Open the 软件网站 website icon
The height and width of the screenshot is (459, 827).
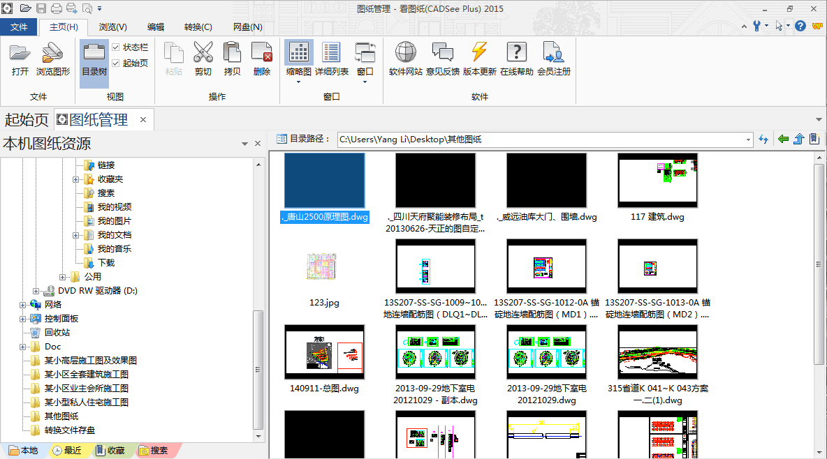click(x=406, y=58)
